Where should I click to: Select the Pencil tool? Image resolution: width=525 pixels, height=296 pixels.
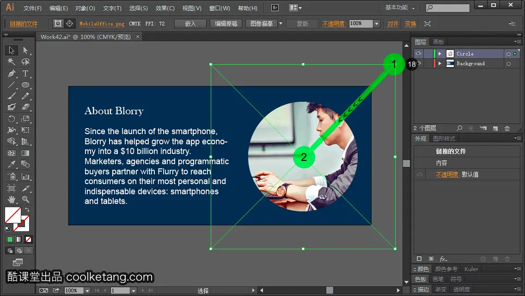click(x=25, y=96)
